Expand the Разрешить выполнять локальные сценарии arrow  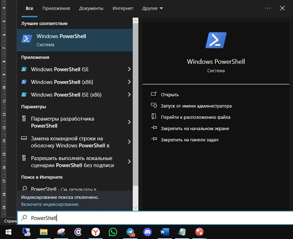(x=129, y=161)
